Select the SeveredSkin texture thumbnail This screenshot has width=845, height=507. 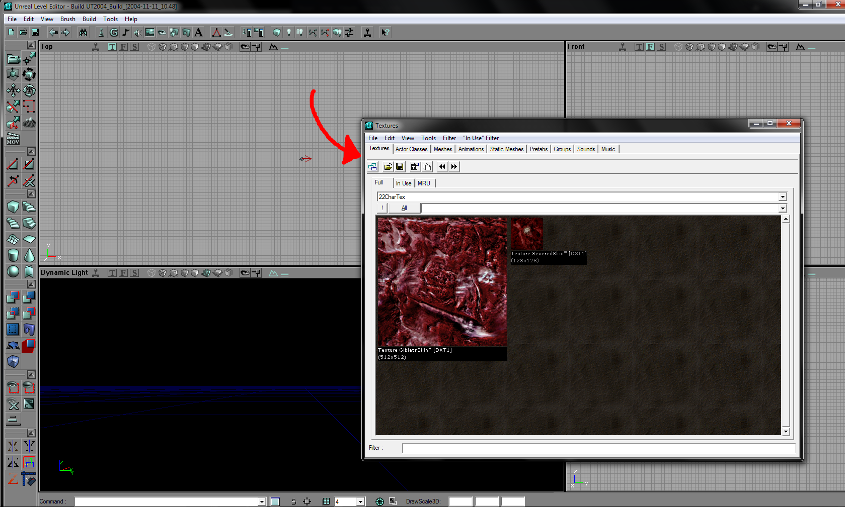527,234
